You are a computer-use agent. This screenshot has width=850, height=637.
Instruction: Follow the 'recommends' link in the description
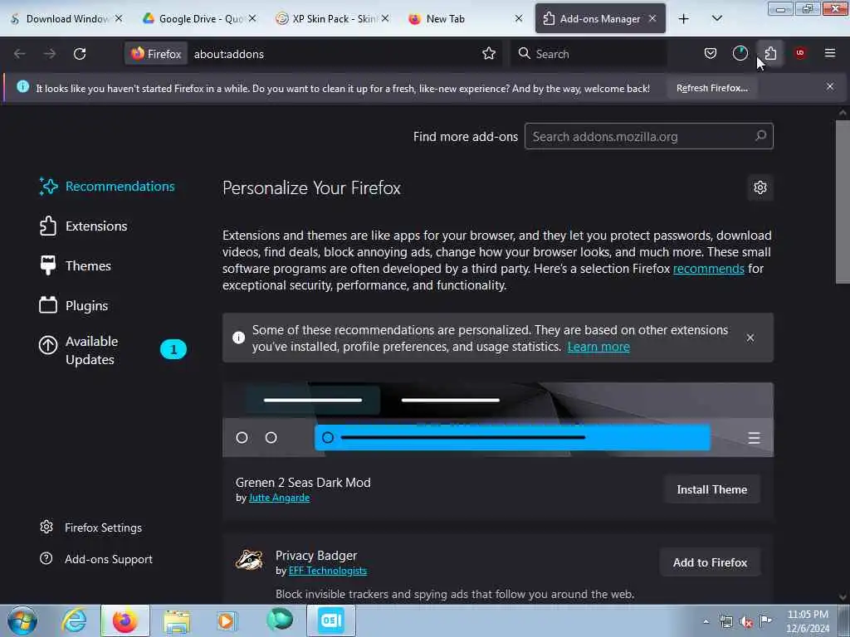pos(708,269)
